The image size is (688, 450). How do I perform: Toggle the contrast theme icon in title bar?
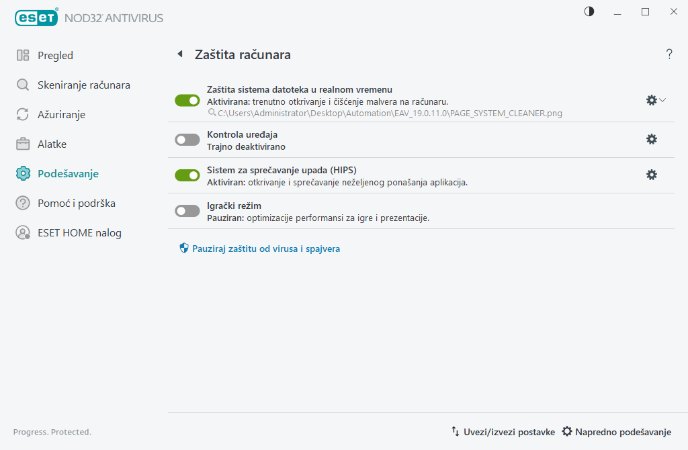pyautogui.click(x=589, y=11)
